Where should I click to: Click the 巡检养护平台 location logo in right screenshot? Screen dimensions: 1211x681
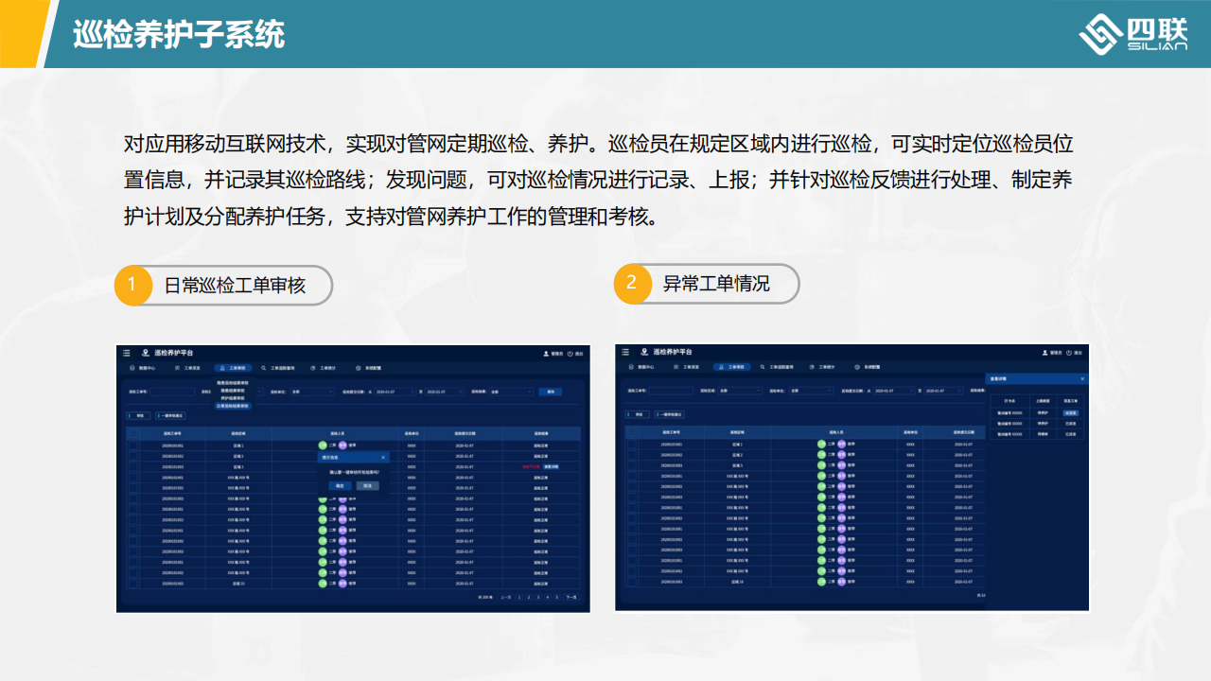click(644, 352)
